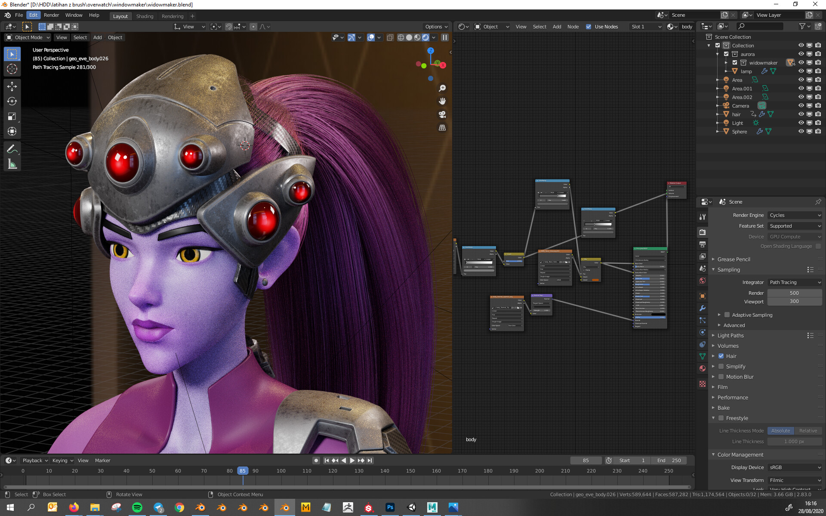This screenshot has height=516, width=826.
Task: Select the Move tool in the viewport toolbar
Action: (x=12, y=86)
